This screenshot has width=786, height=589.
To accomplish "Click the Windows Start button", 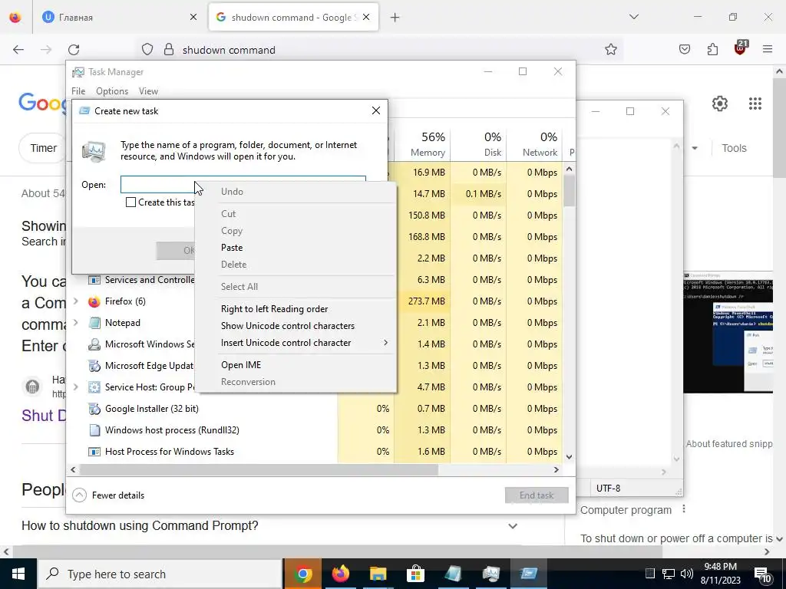I will click(x=18, y=574).
